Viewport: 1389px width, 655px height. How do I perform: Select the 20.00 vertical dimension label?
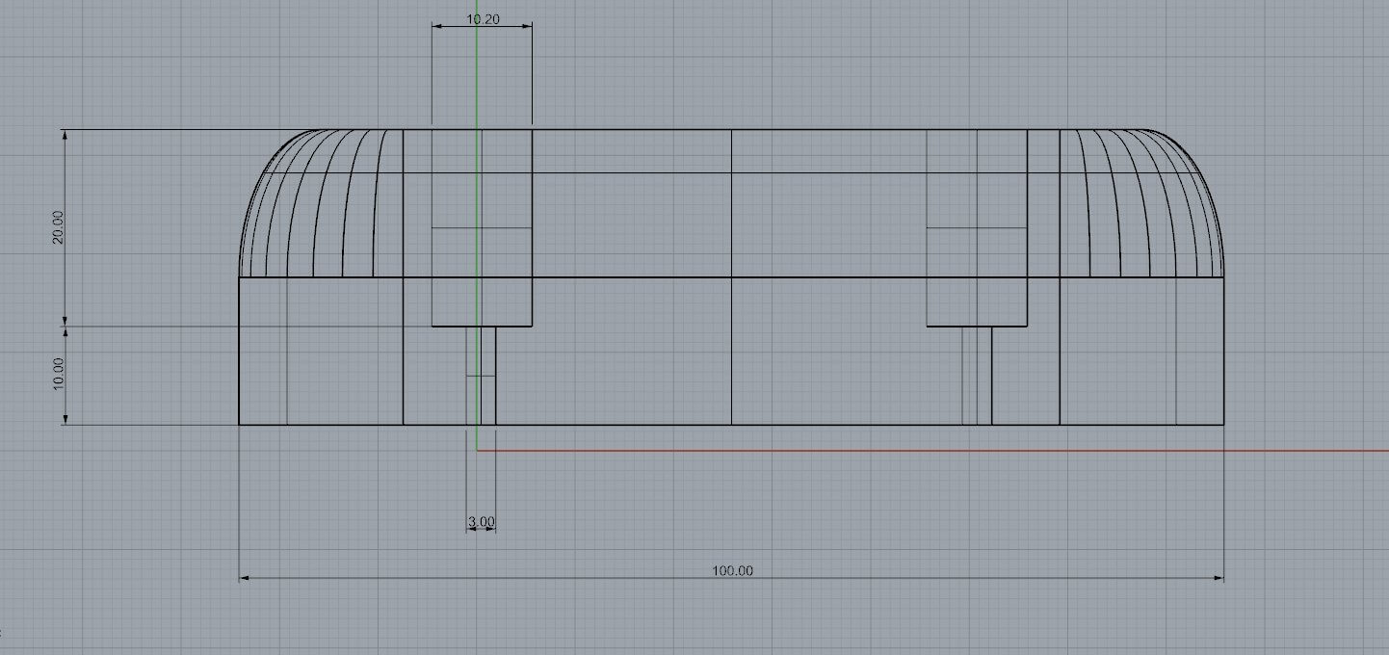(58, 226)
